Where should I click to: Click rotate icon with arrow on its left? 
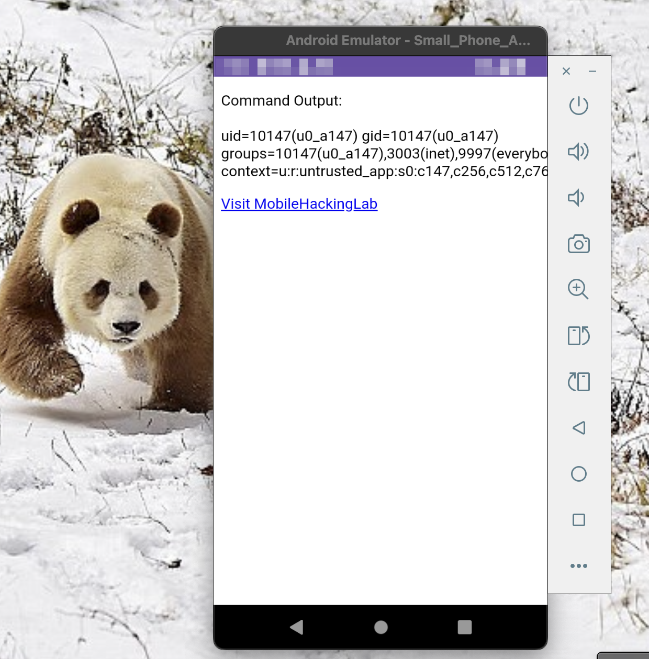(578, 382)
